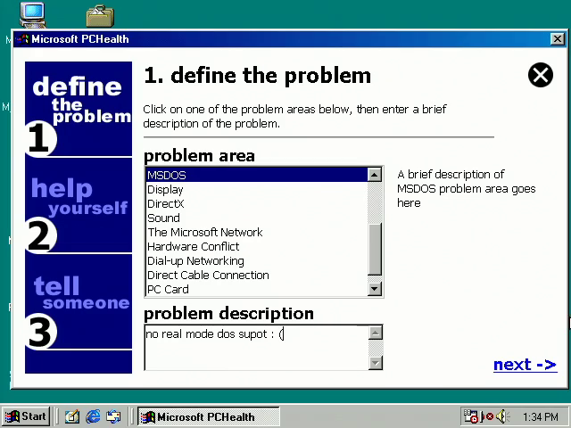The width and height of the screenshot is (571, 428).
Task: Select Direct Cable Connection problem area
Action: pyautogui.click(x=257, y=276)
